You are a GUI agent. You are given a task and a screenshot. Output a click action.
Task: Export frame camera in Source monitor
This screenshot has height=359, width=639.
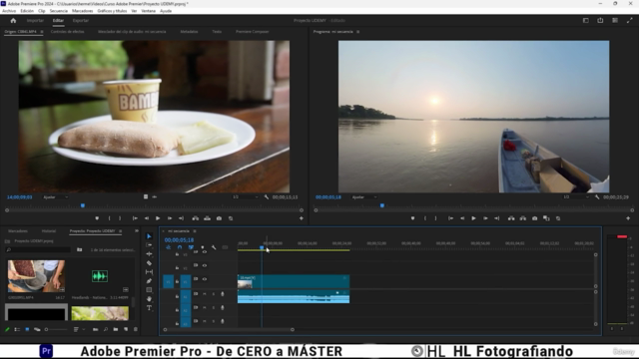tap(219, 218)
